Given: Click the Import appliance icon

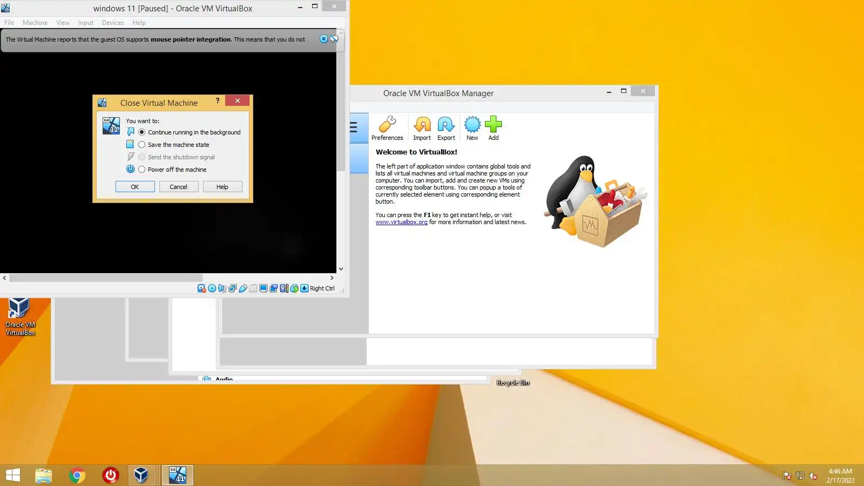Looking at the screenshot, I should click(422, 129).
